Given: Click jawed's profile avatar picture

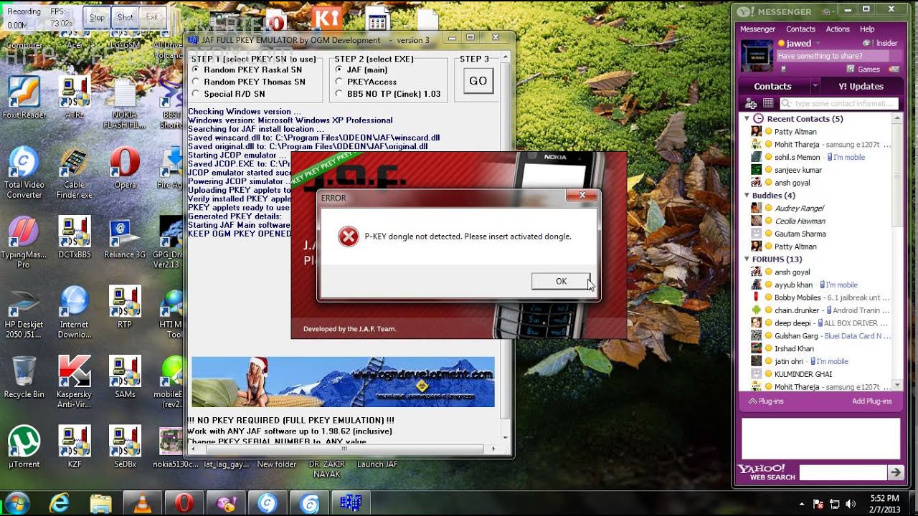Looking at the screenshot, I should (756, 55).
